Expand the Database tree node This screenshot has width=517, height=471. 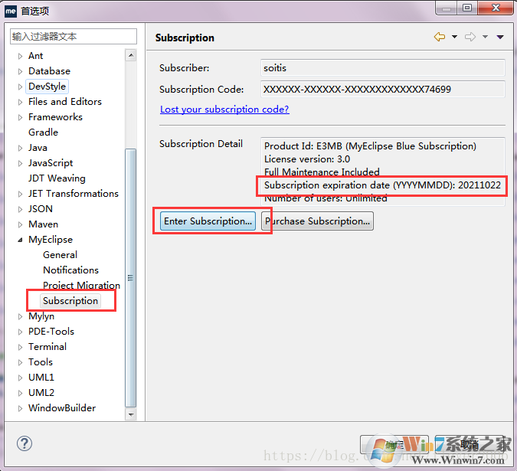[x=20, y=71]
